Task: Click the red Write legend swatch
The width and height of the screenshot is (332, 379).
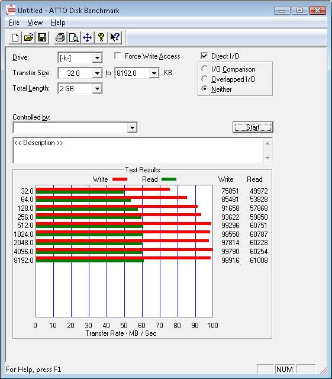Action: 120,179
